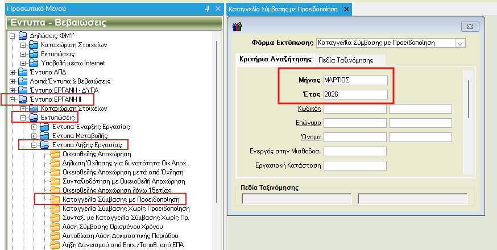Pin the Προσωπικό Μενού panel

coord(207,9)
